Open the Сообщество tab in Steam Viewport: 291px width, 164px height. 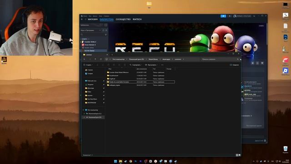[123, 19]
